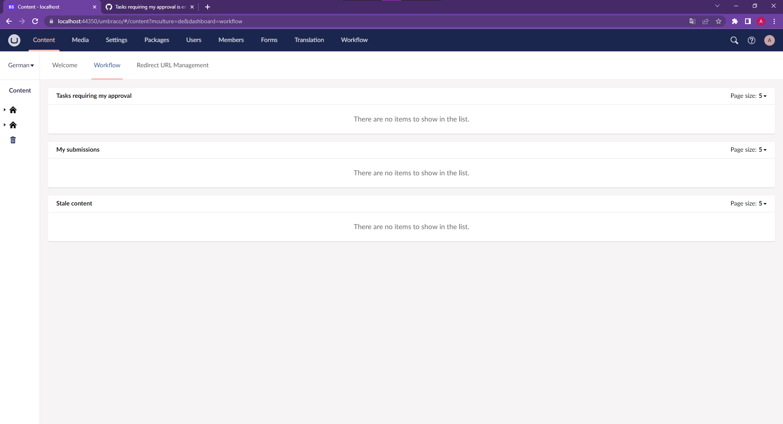Select the second home node in content tree
The width and height of the screenshot is (783, 424).
[x=13, y=125]
